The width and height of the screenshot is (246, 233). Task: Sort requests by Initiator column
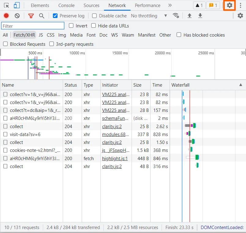click(x=116, y=85)
